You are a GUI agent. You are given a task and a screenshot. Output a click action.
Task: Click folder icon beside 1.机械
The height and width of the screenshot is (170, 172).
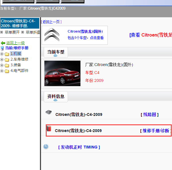(7, 54)
